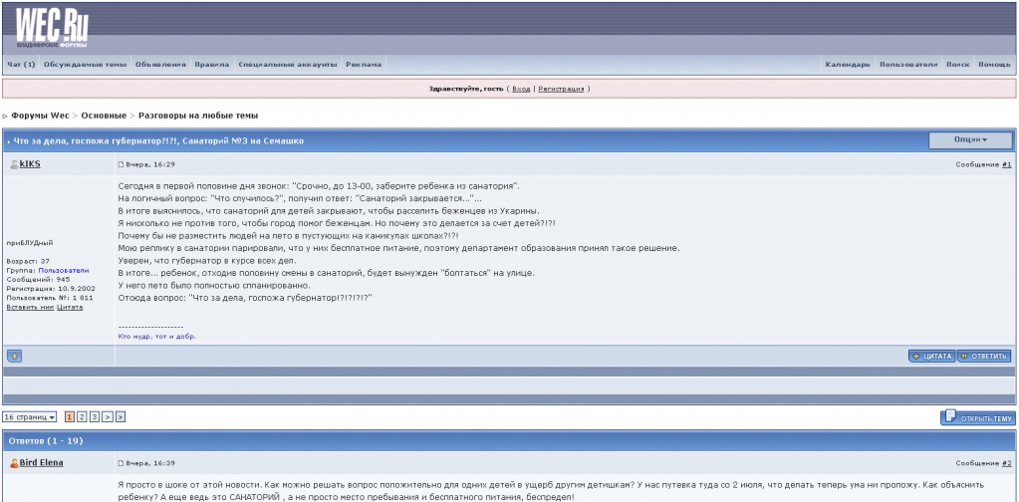Go to Разговоры на любые темы breadcrumb
The width and height of the screenshot is (1019, 502).
198,116
